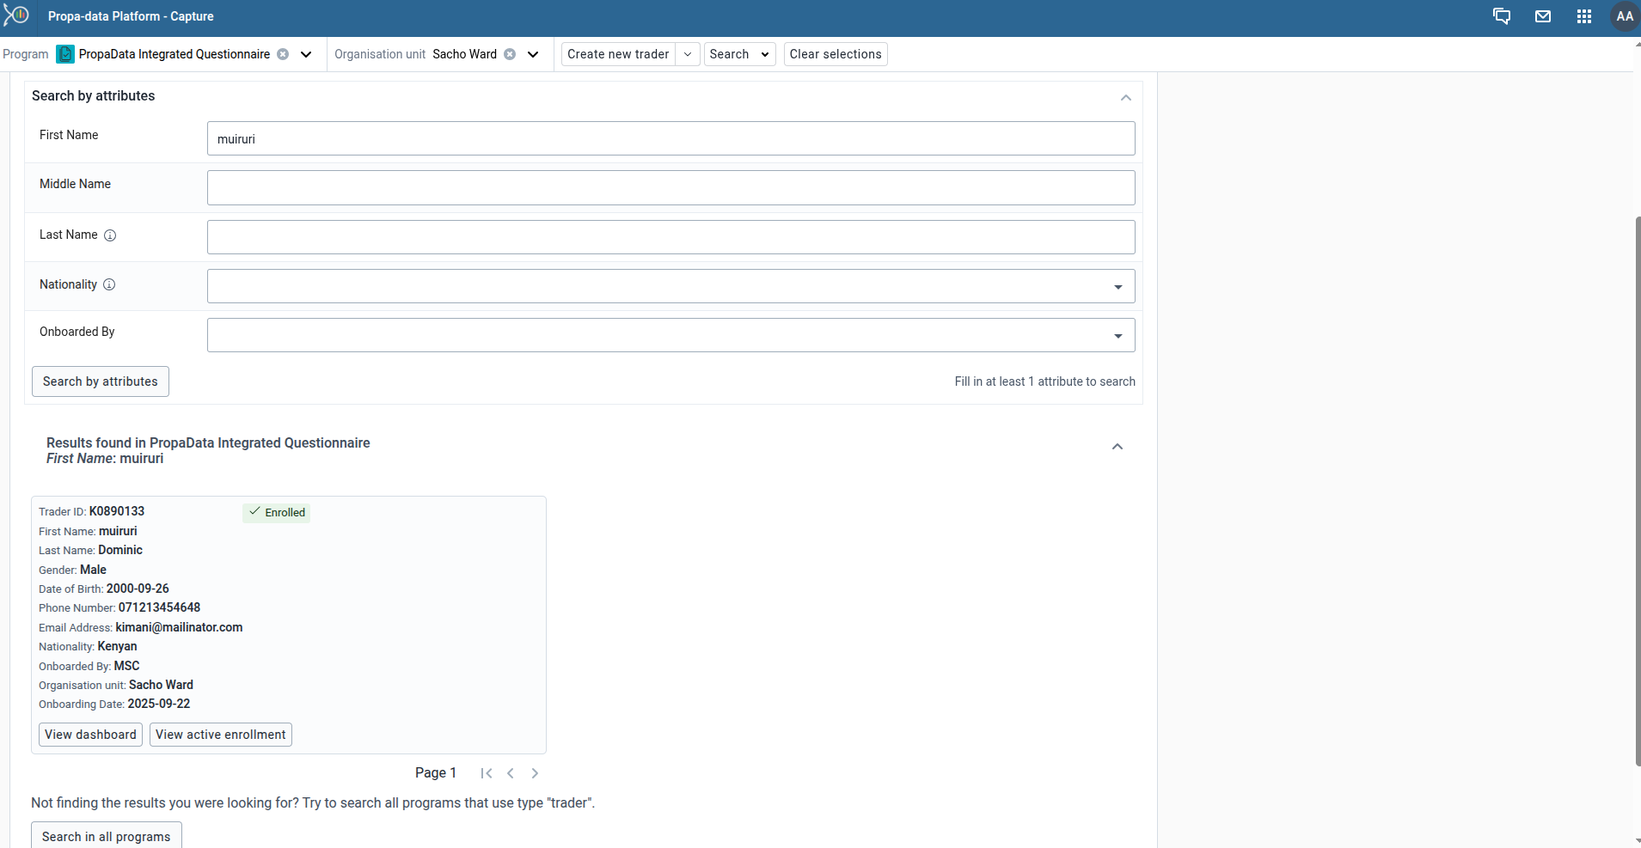1641x848 pixels.
Task: Click into the Middle Name field
Action: pyautogui.click(x=670, y=187)
